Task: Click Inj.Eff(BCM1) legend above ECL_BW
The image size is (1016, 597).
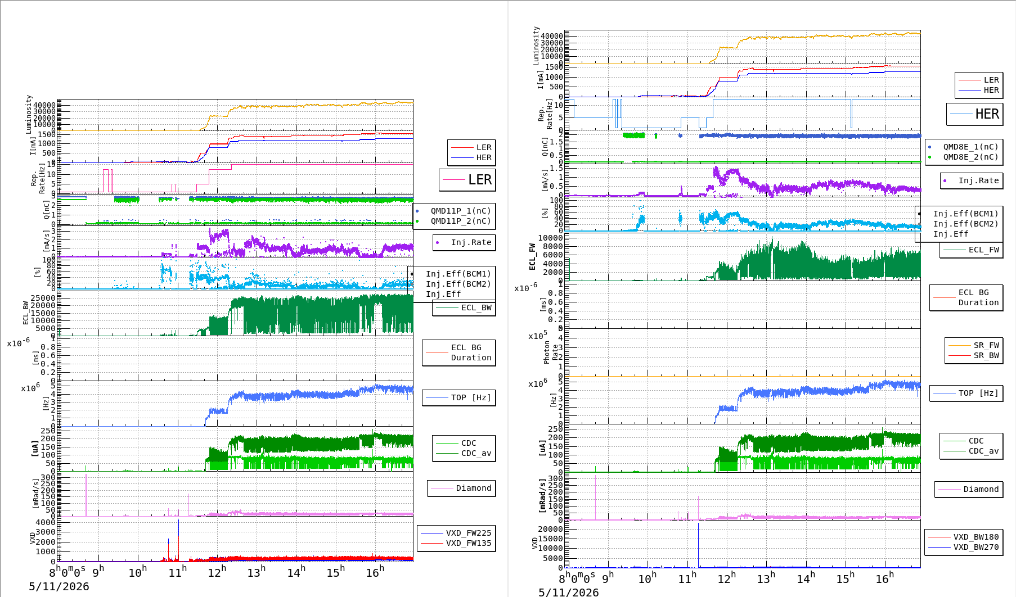Action: 458,274
